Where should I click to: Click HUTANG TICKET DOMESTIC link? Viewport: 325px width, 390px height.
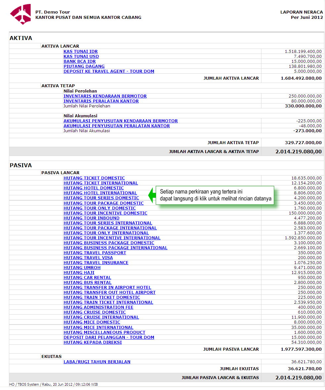pos(94,178)
